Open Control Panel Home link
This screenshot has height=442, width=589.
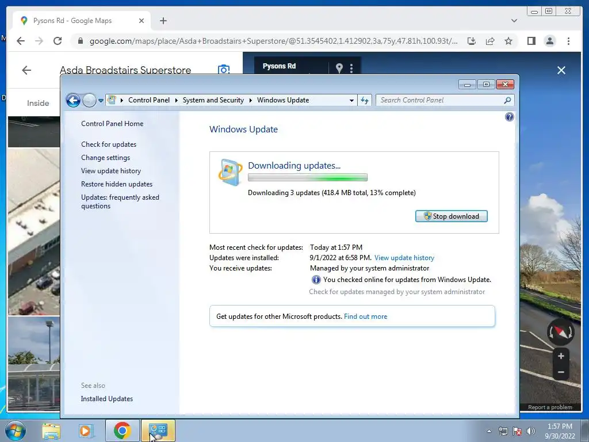112,124
